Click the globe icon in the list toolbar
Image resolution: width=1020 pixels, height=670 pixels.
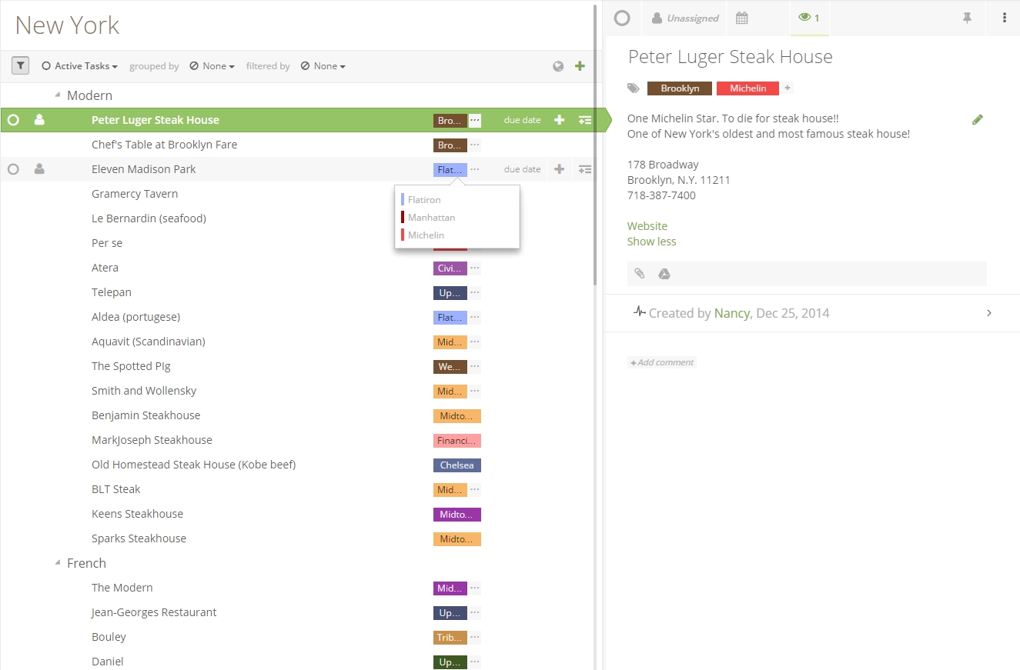tap(558, 66)
